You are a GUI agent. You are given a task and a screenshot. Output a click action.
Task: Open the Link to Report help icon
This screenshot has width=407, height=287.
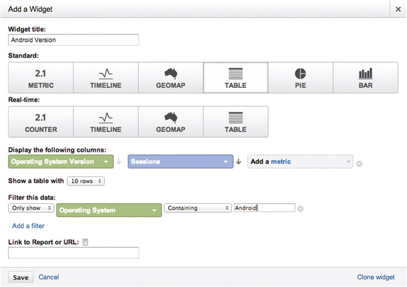pyautogui.click(x=85, y=242)
